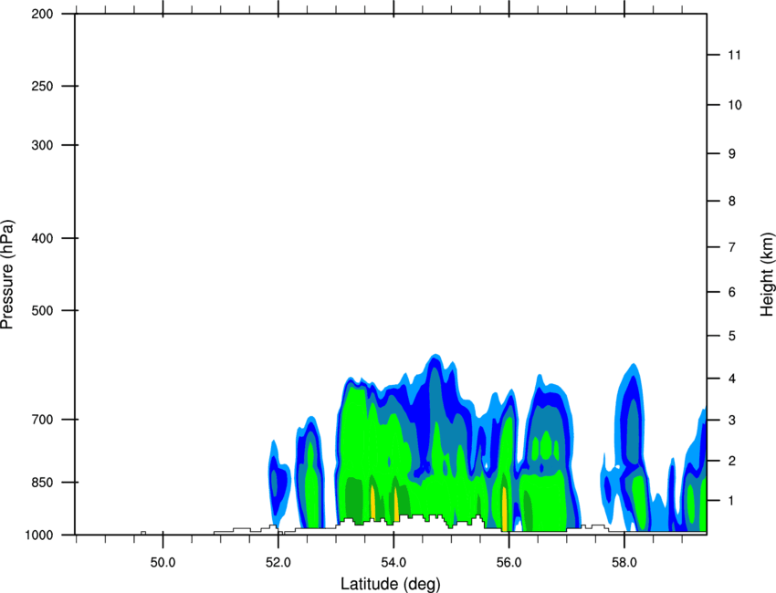Click the 50.0 latitude tick label

163,562
